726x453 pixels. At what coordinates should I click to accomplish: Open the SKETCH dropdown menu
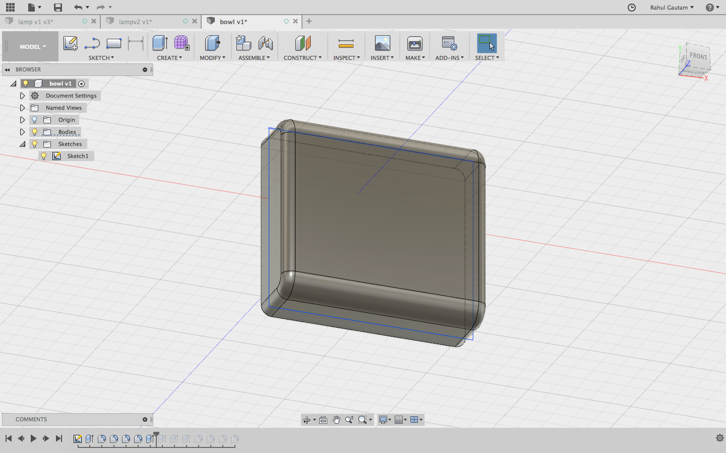pos(101,58)
